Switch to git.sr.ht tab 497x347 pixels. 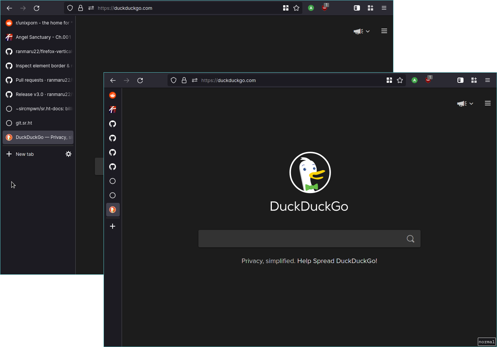[38, 123]
